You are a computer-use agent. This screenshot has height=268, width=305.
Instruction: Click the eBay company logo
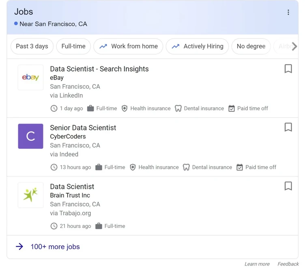pyautogui.click(x=30, y=77)
